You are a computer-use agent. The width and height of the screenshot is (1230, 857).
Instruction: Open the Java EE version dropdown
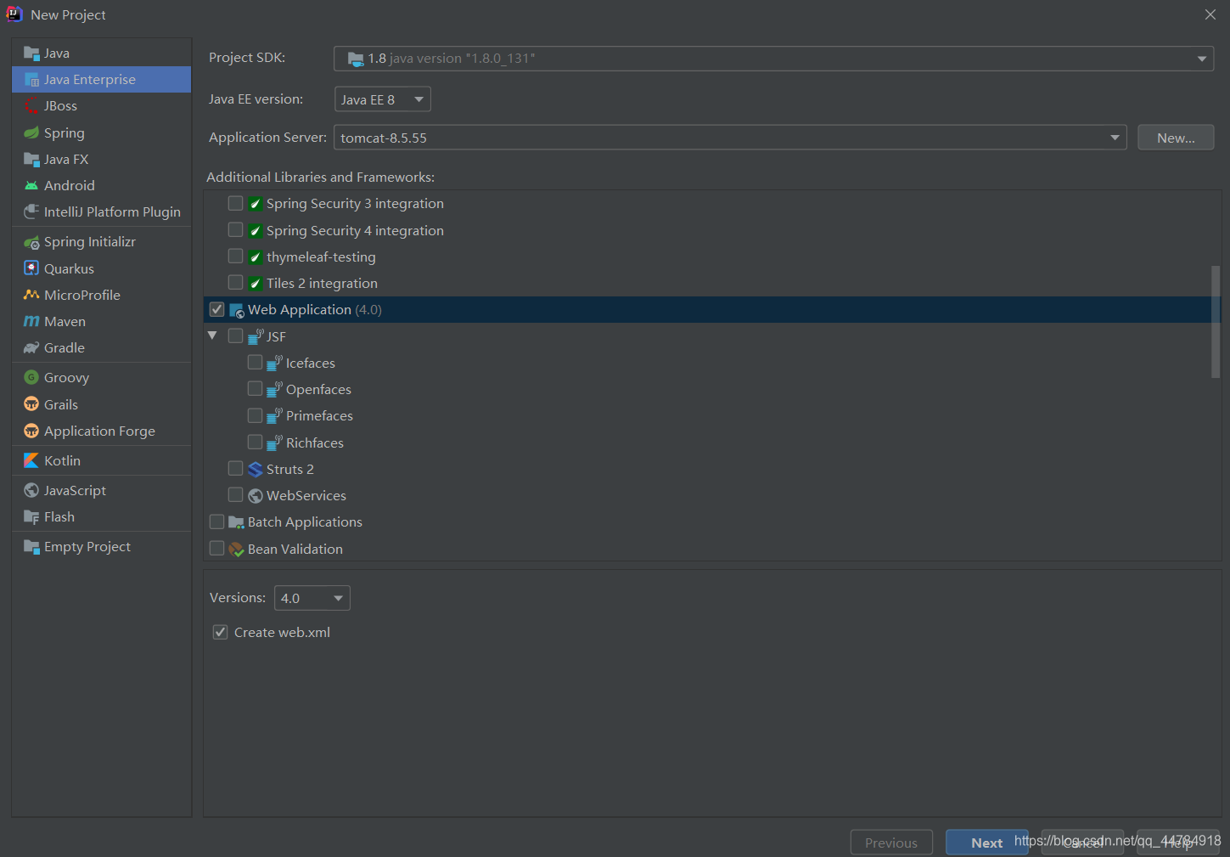383,99
